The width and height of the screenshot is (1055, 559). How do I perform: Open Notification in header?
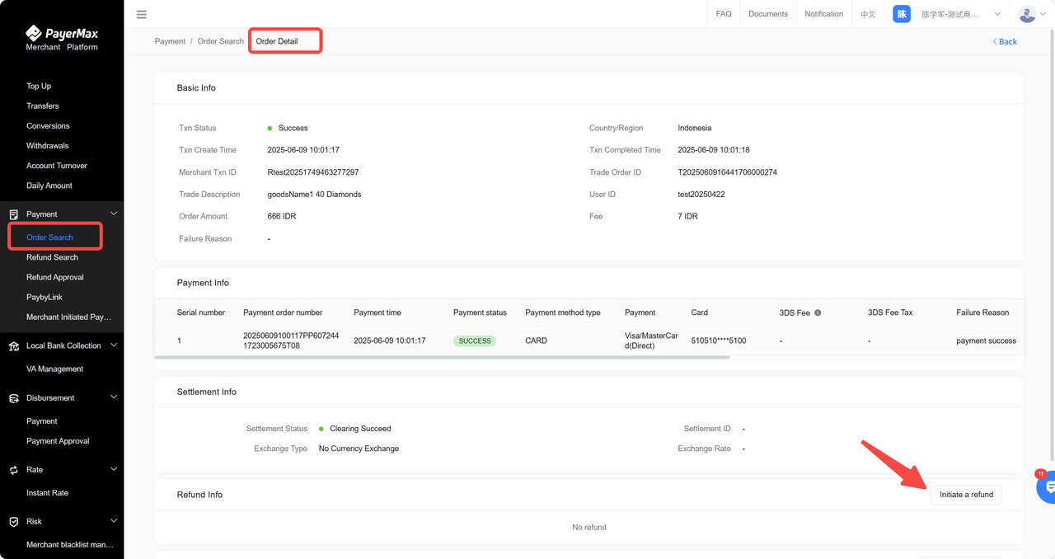tap(824, 14)
